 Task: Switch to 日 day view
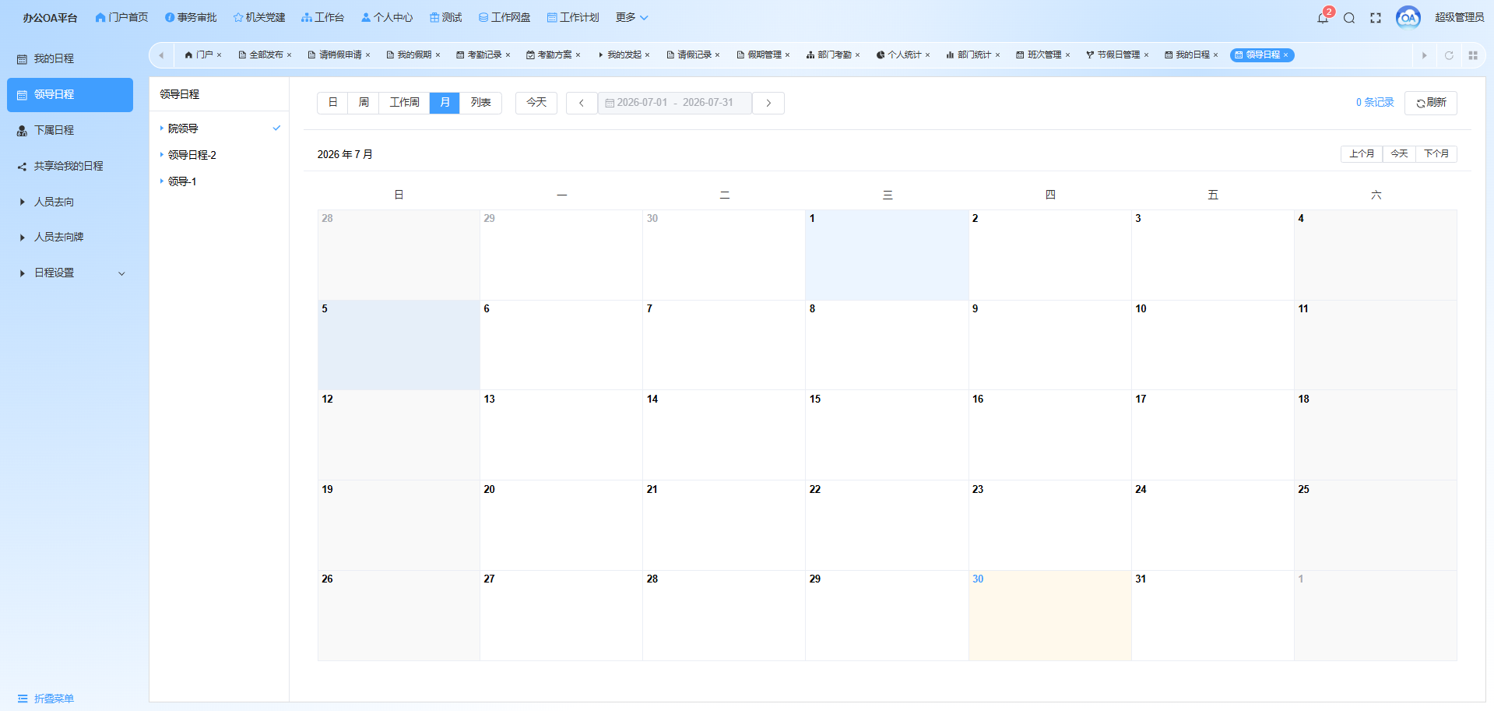point(332,103)
